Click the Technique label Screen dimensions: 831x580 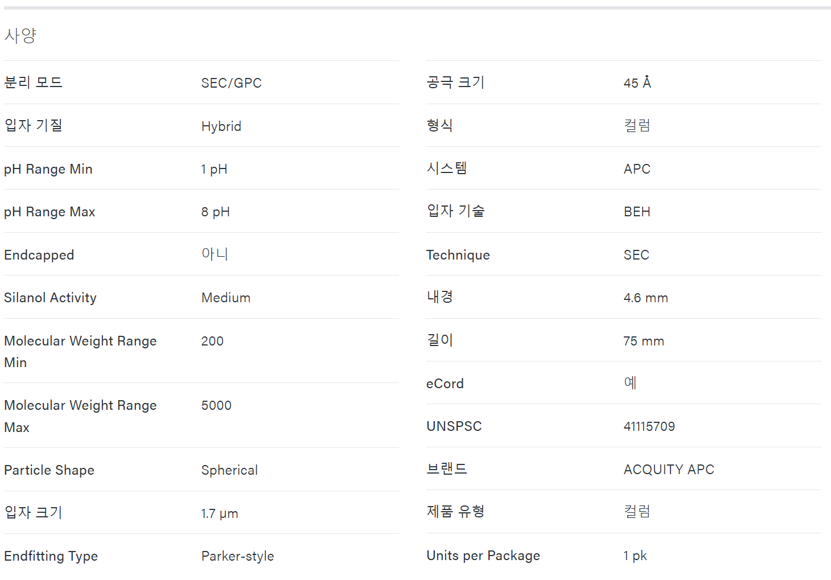pyautogui.click(x=458, y=255)
